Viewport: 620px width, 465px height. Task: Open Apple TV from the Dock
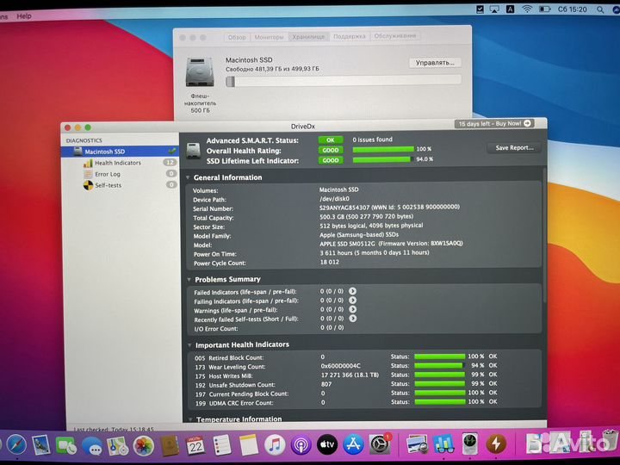(x=327, y=445)
